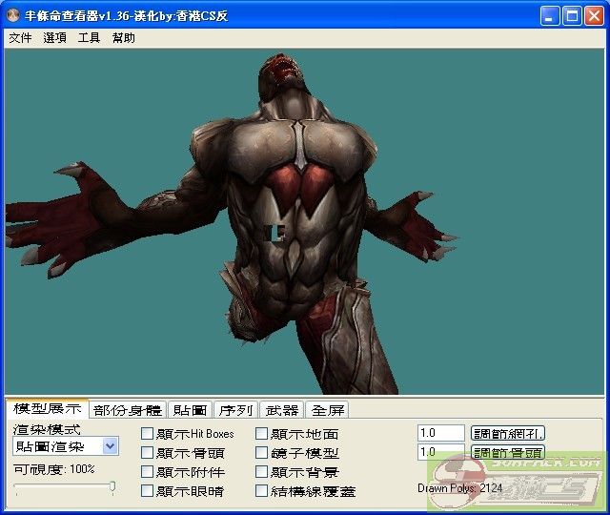Click the 調節骨頭 button
Viewport: 610px width, 515px height.
[x=509, y=452]
